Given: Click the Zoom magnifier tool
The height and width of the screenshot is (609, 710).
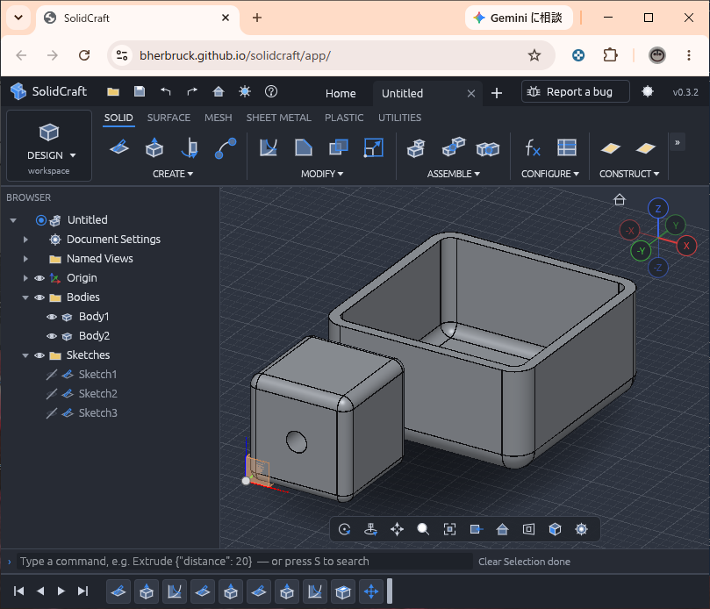Looking at the screenshot, I should coord(423,529).
